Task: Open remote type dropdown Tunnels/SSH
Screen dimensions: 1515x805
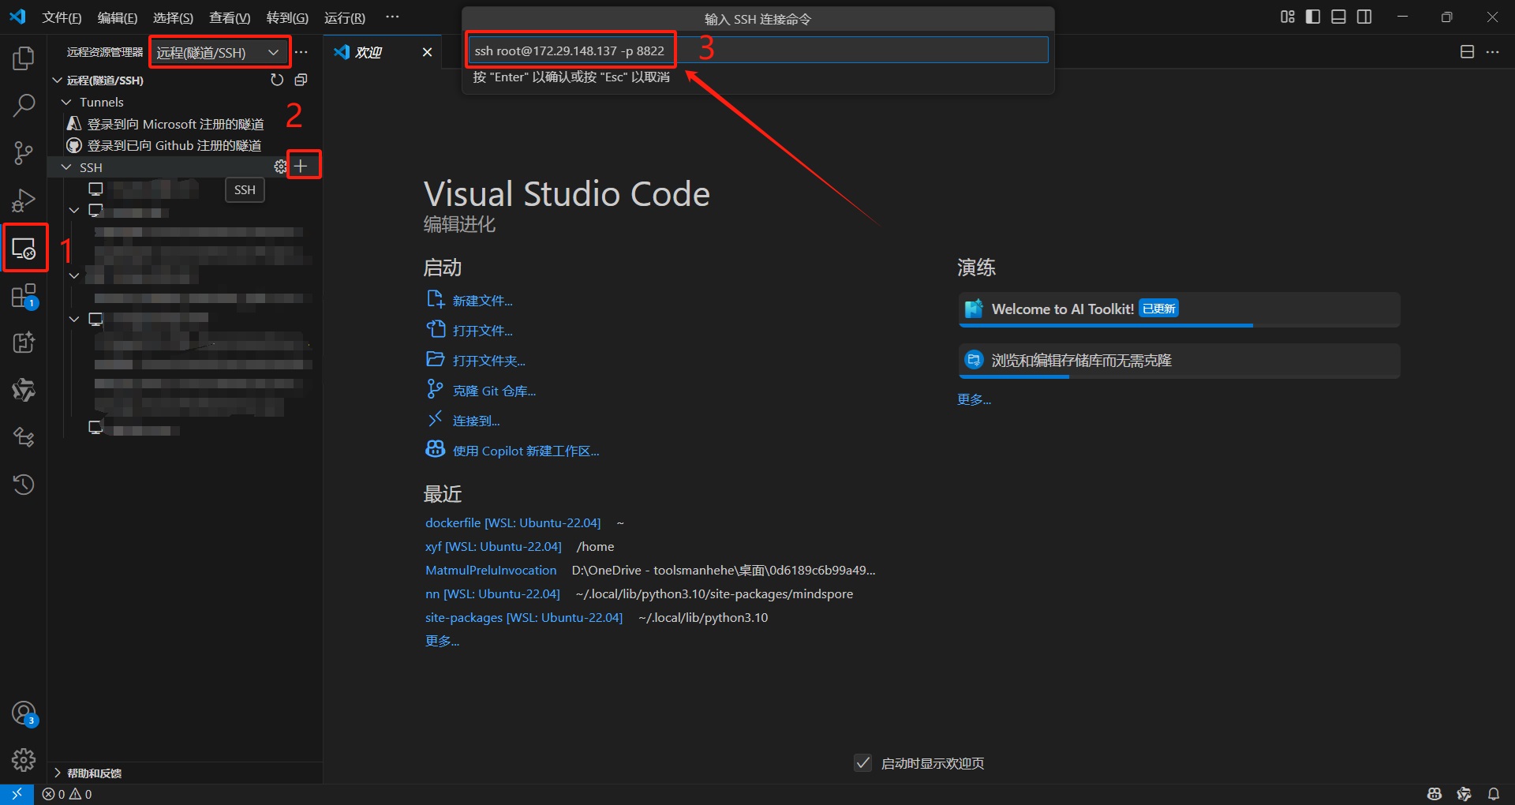Action: [x=219, y=52]
